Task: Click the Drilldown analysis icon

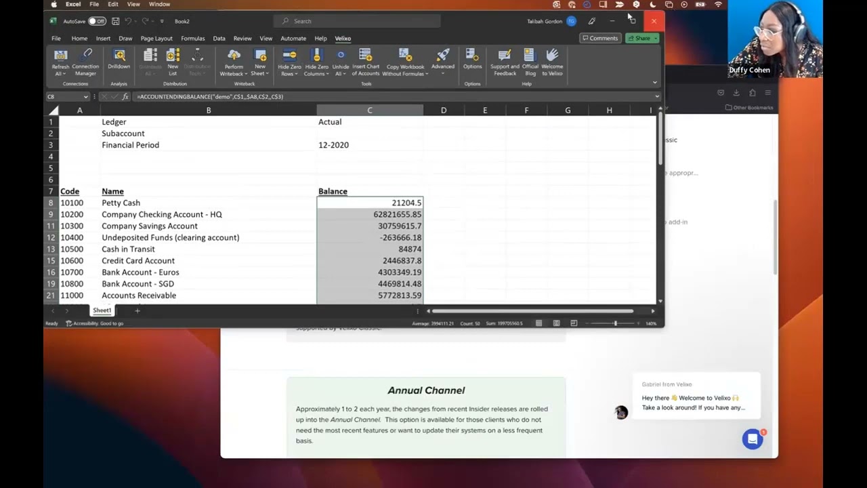Action: (119, 56)
